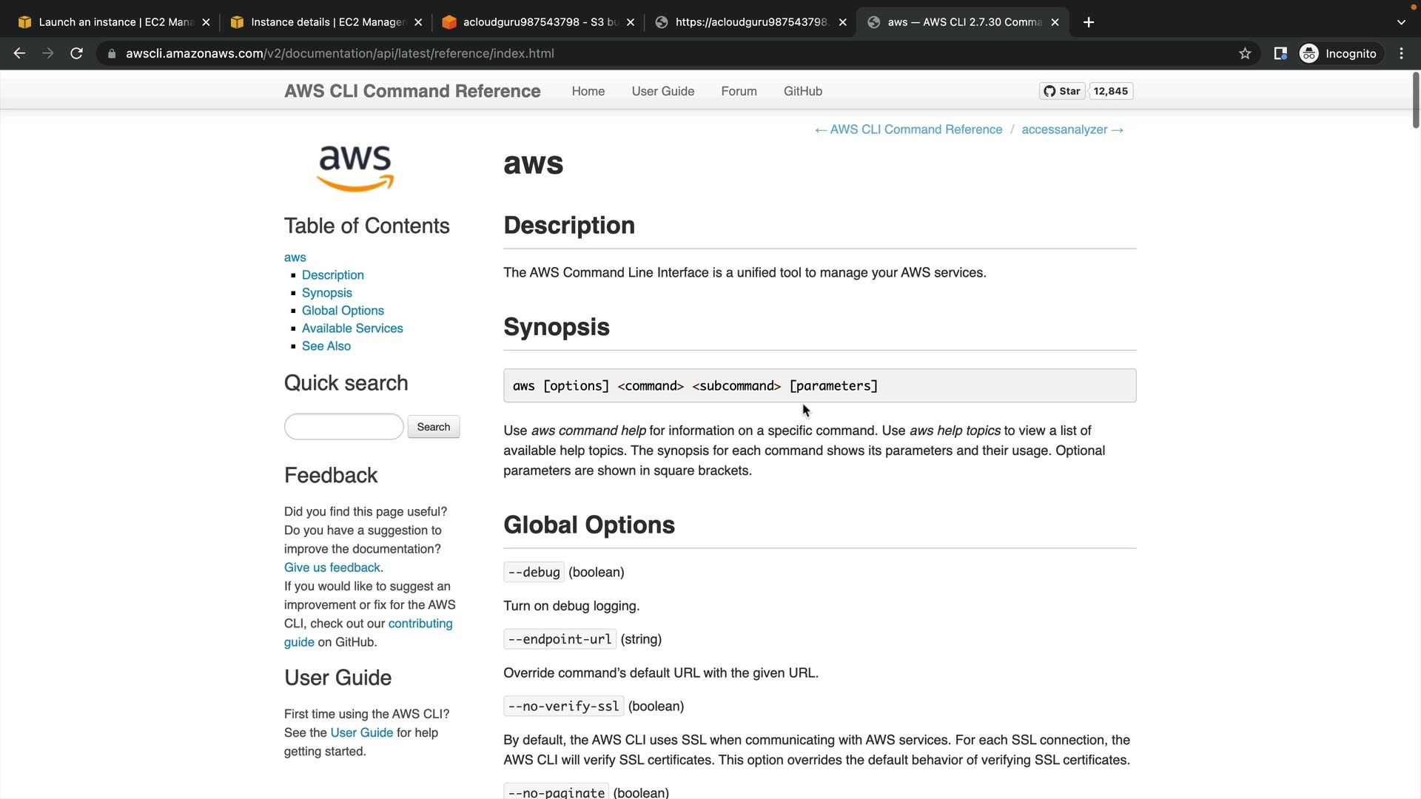Close the Instance details tab
Screen dimensions: 1421x799
tap(418, 22)
